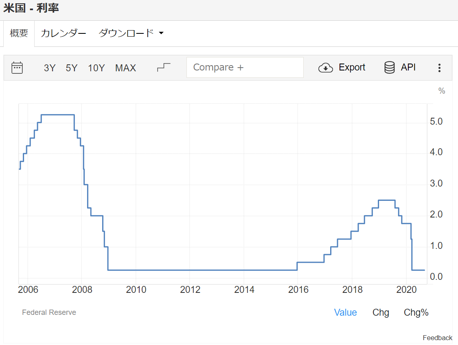Switch chart to 10Y range

pyautogui.click(x=96, y=68)
